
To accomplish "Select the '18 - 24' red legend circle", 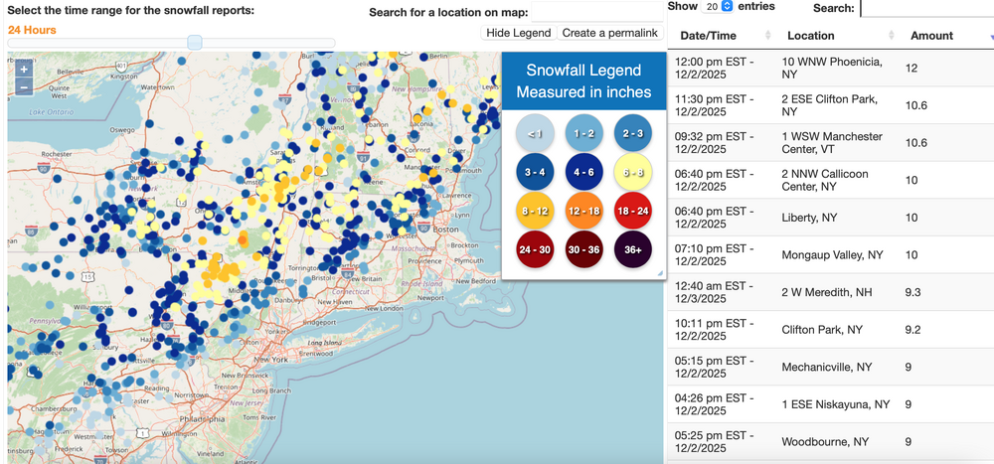I will [x=632, y=212].
